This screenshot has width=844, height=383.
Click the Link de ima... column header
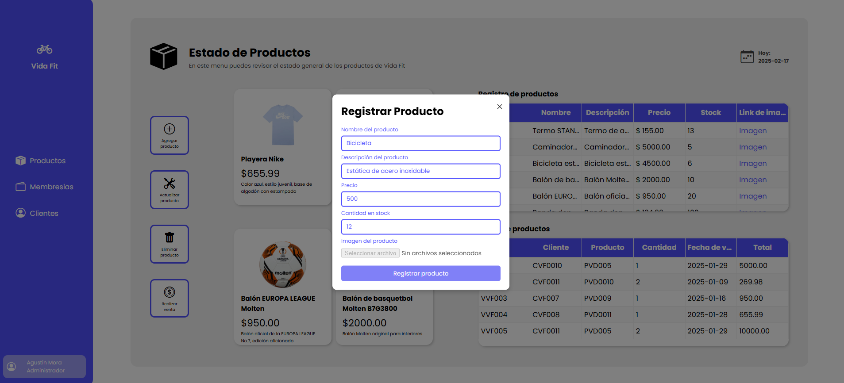pyautogui.click(x=763, y=113)
